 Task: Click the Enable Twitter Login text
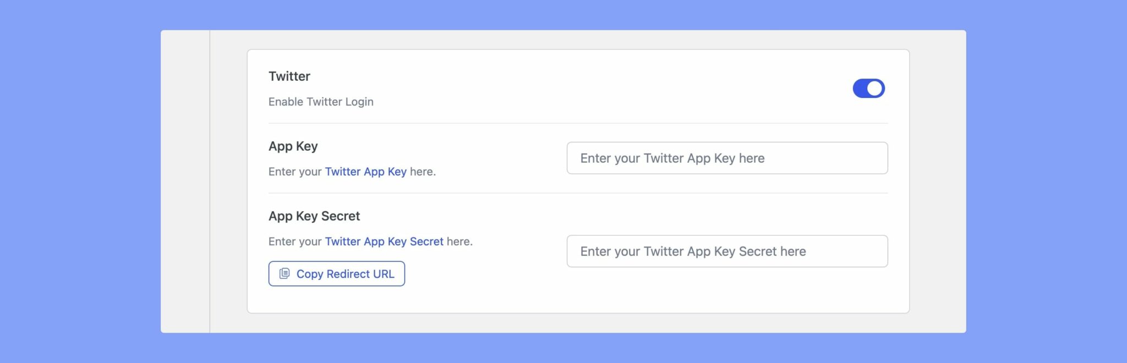(321, 102)
